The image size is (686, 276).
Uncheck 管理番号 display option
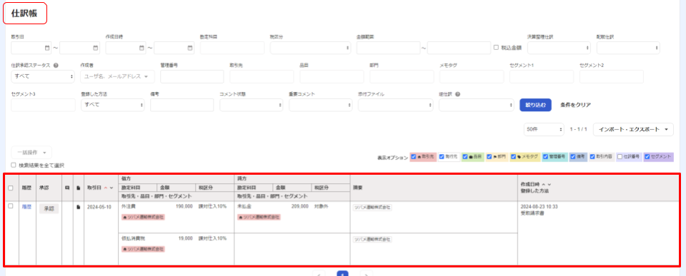click(x=545, y=156)
